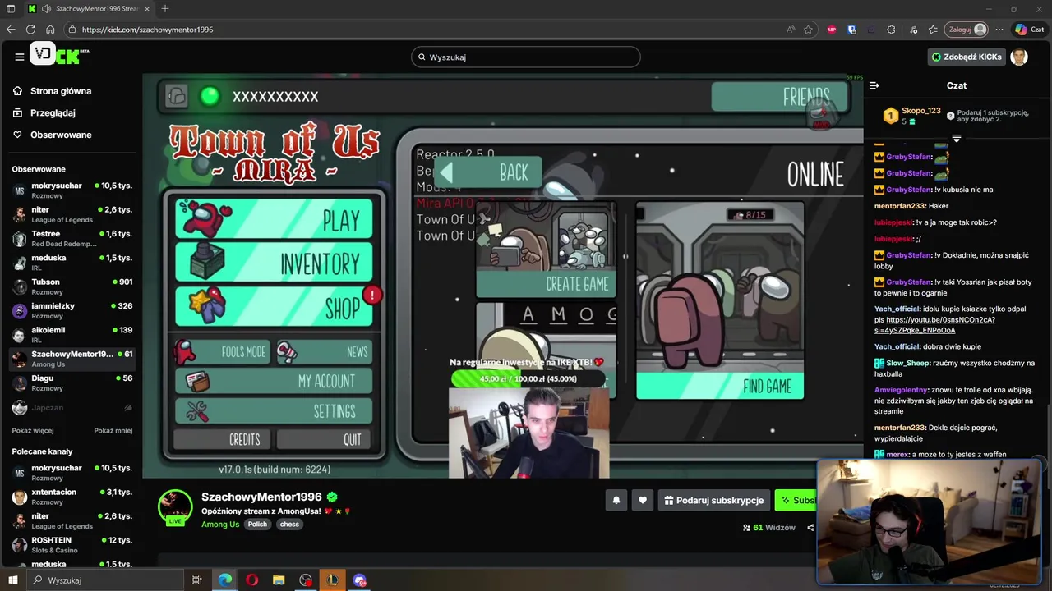Click the streamer profile avatar with LIVE badge
Image resolution: width=1052 pixels, height=591 pixels.
pyautogui.click(x=175, y=507)
